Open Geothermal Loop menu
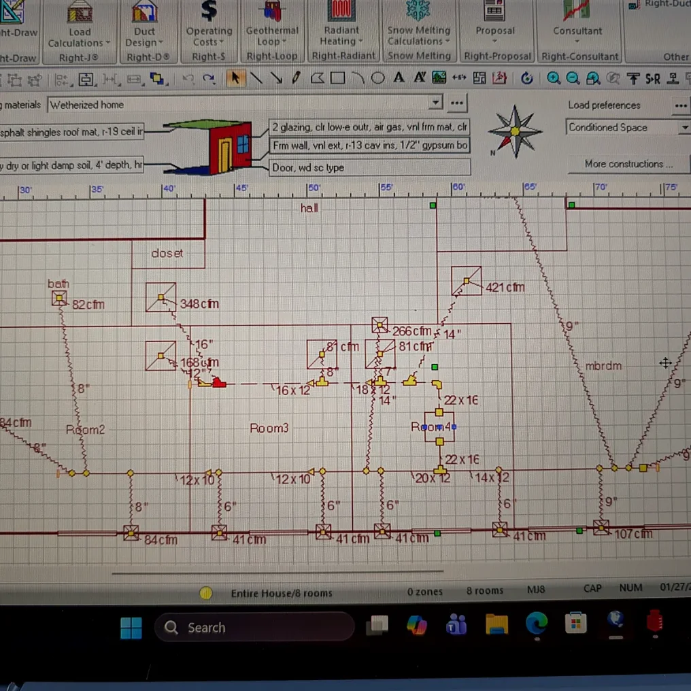This screenshot has width=691, height=691. [272, 31]
